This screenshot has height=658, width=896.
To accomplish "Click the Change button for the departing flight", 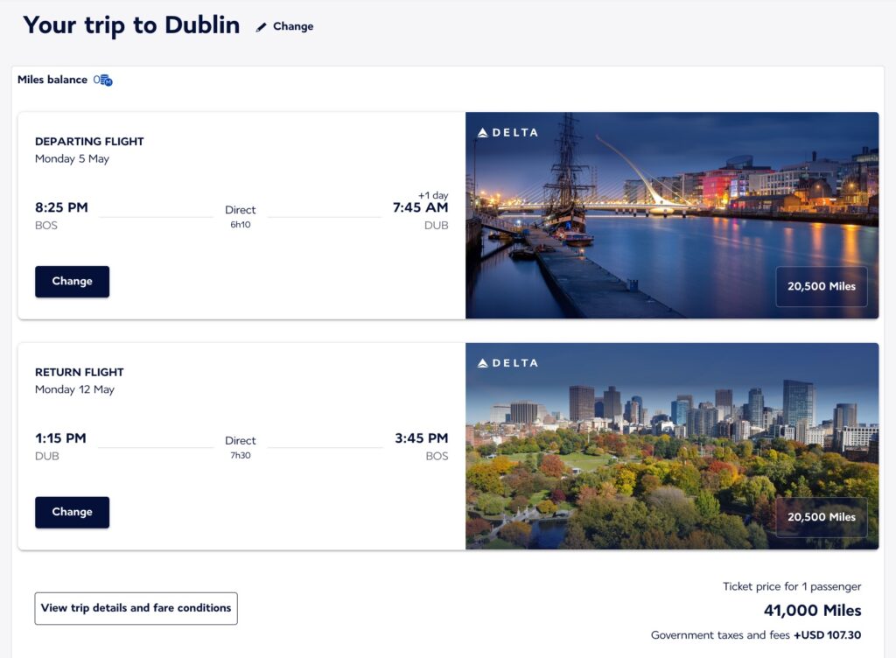I will (72, 281).
